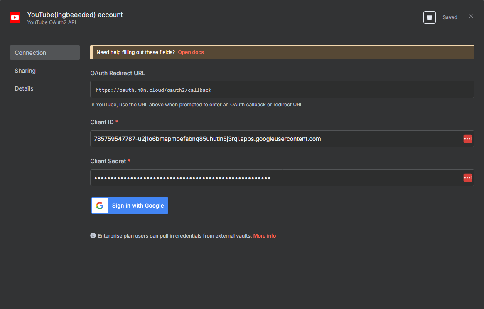484x309 pixels.
Task: Delete credential with the trash icon
Action: tap(429, 17)
